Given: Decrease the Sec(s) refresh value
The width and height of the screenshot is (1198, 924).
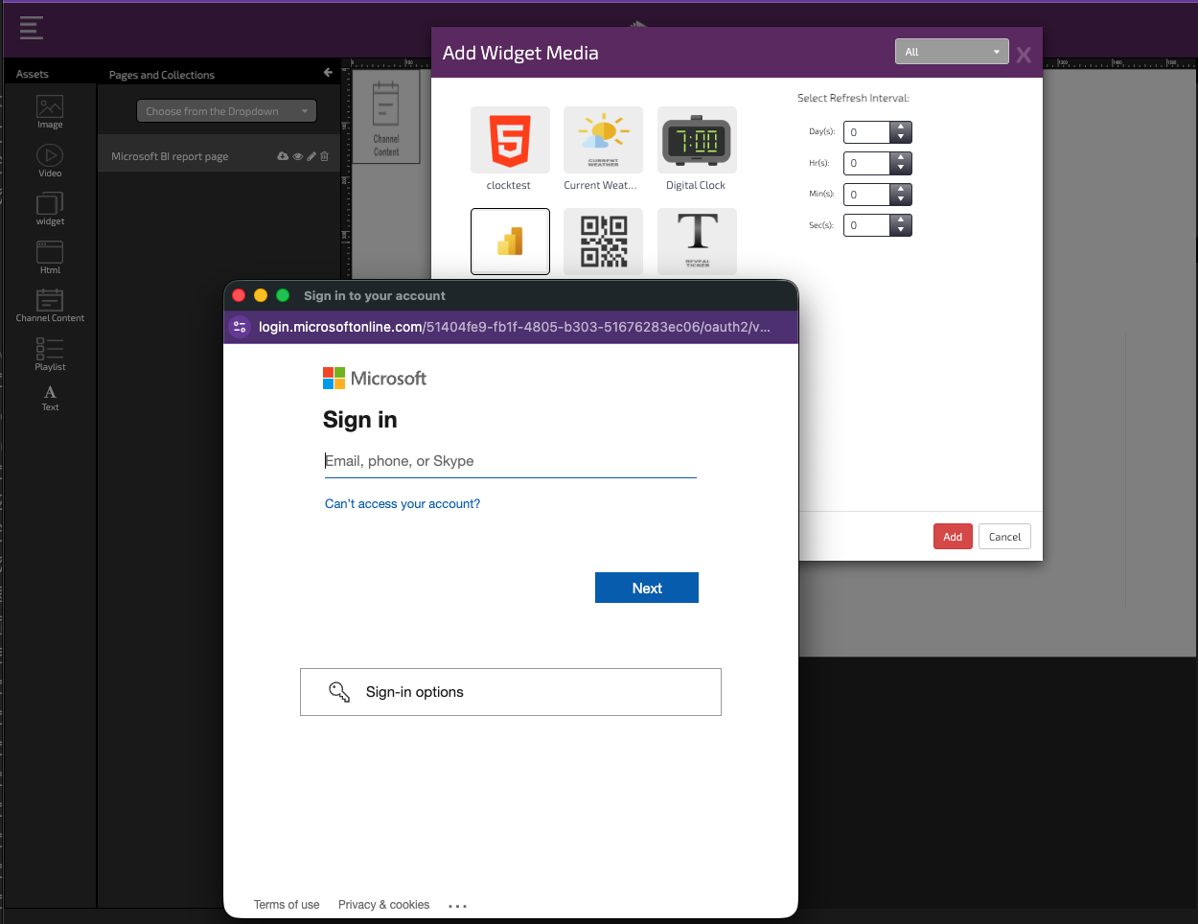Looking at the screenshot, I should pos(901,231).
